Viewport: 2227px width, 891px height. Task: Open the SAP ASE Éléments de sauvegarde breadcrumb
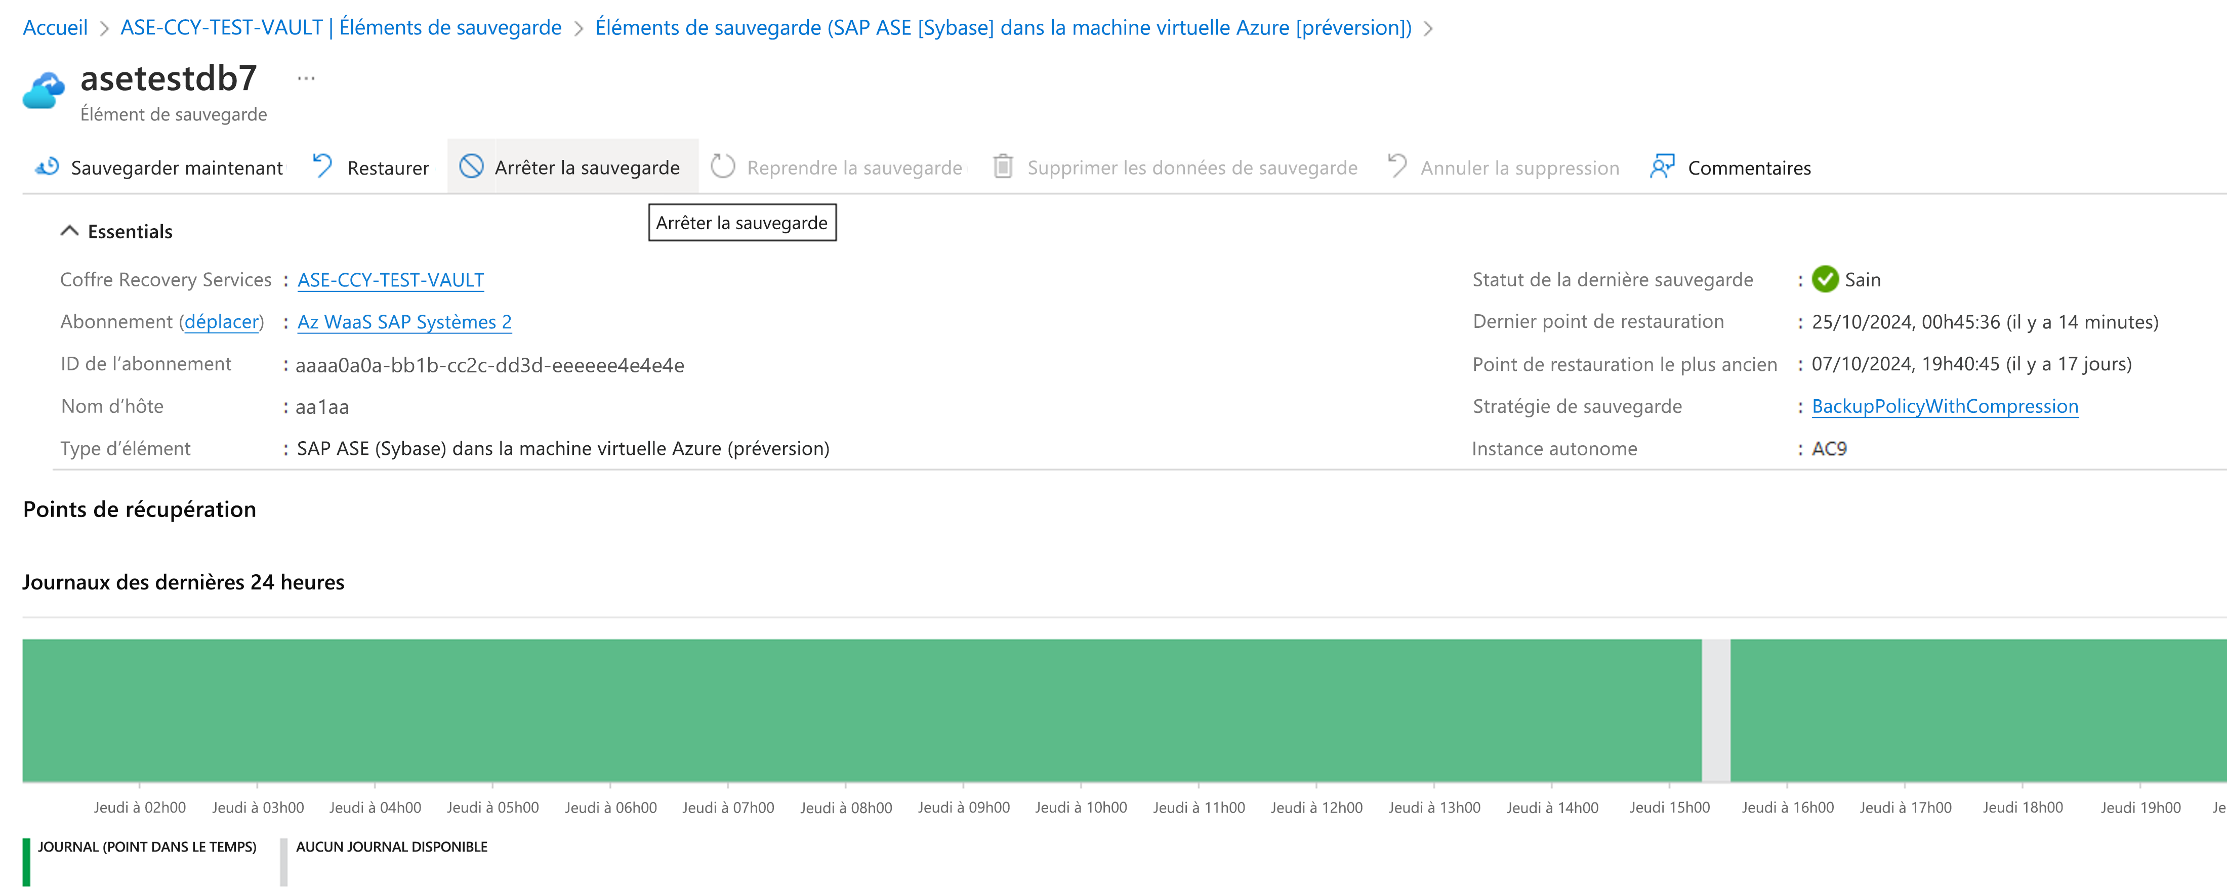click(x=1003, y=28)
